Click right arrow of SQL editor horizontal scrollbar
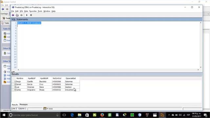 198,70
